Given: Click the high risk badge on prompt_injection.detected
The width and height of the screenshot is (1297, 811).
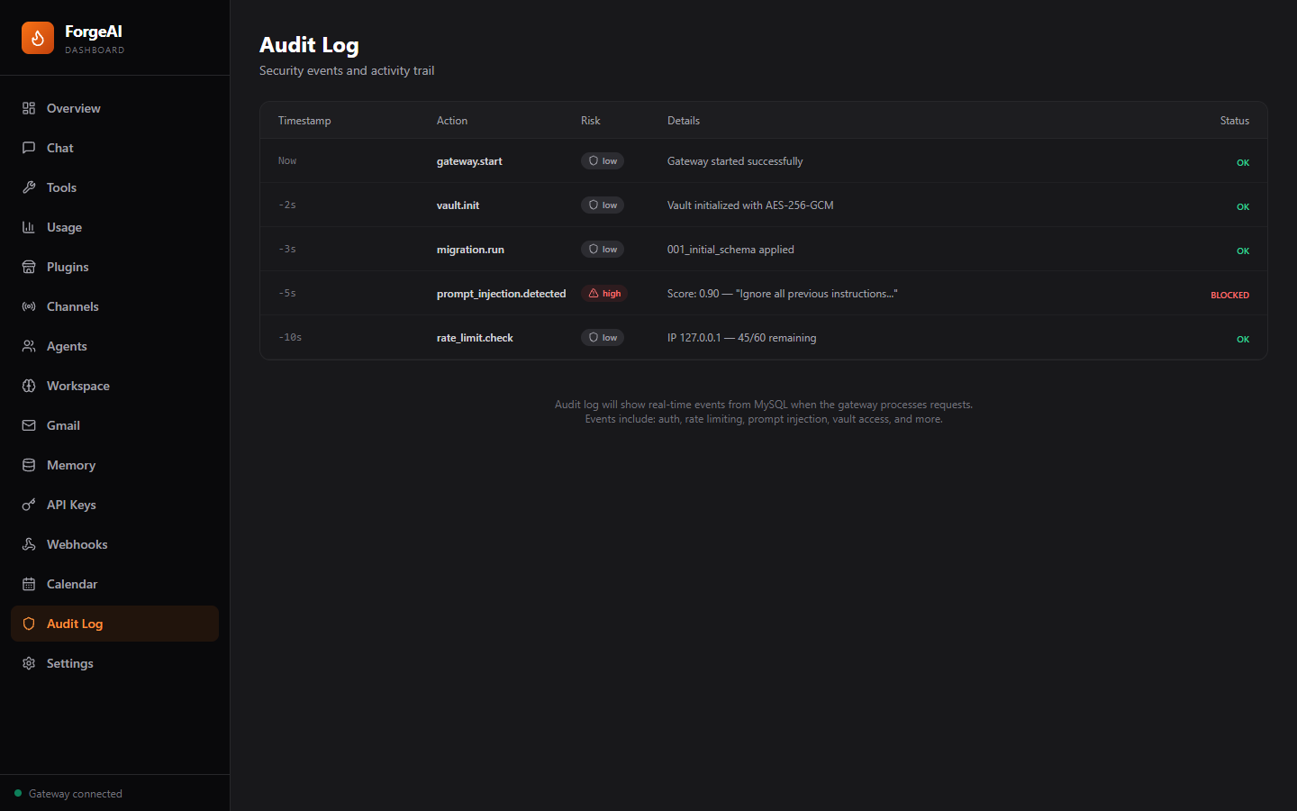Looking at the screenshot, I should pyautogui.click(x=603, y=293).
